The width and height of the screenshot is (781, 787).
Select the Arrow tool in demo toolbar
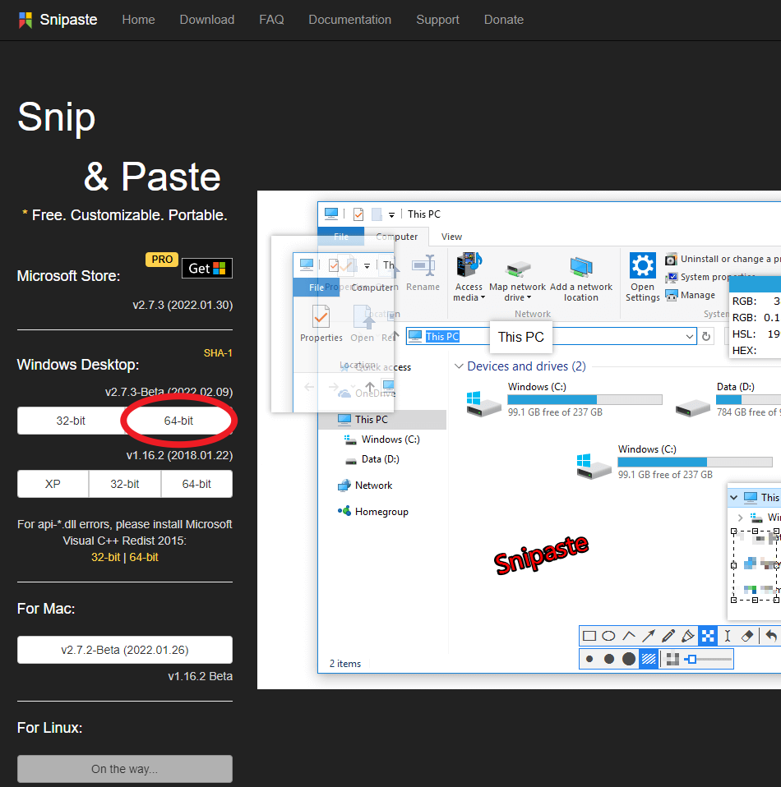pyautogui.click(x=649, y=636)
